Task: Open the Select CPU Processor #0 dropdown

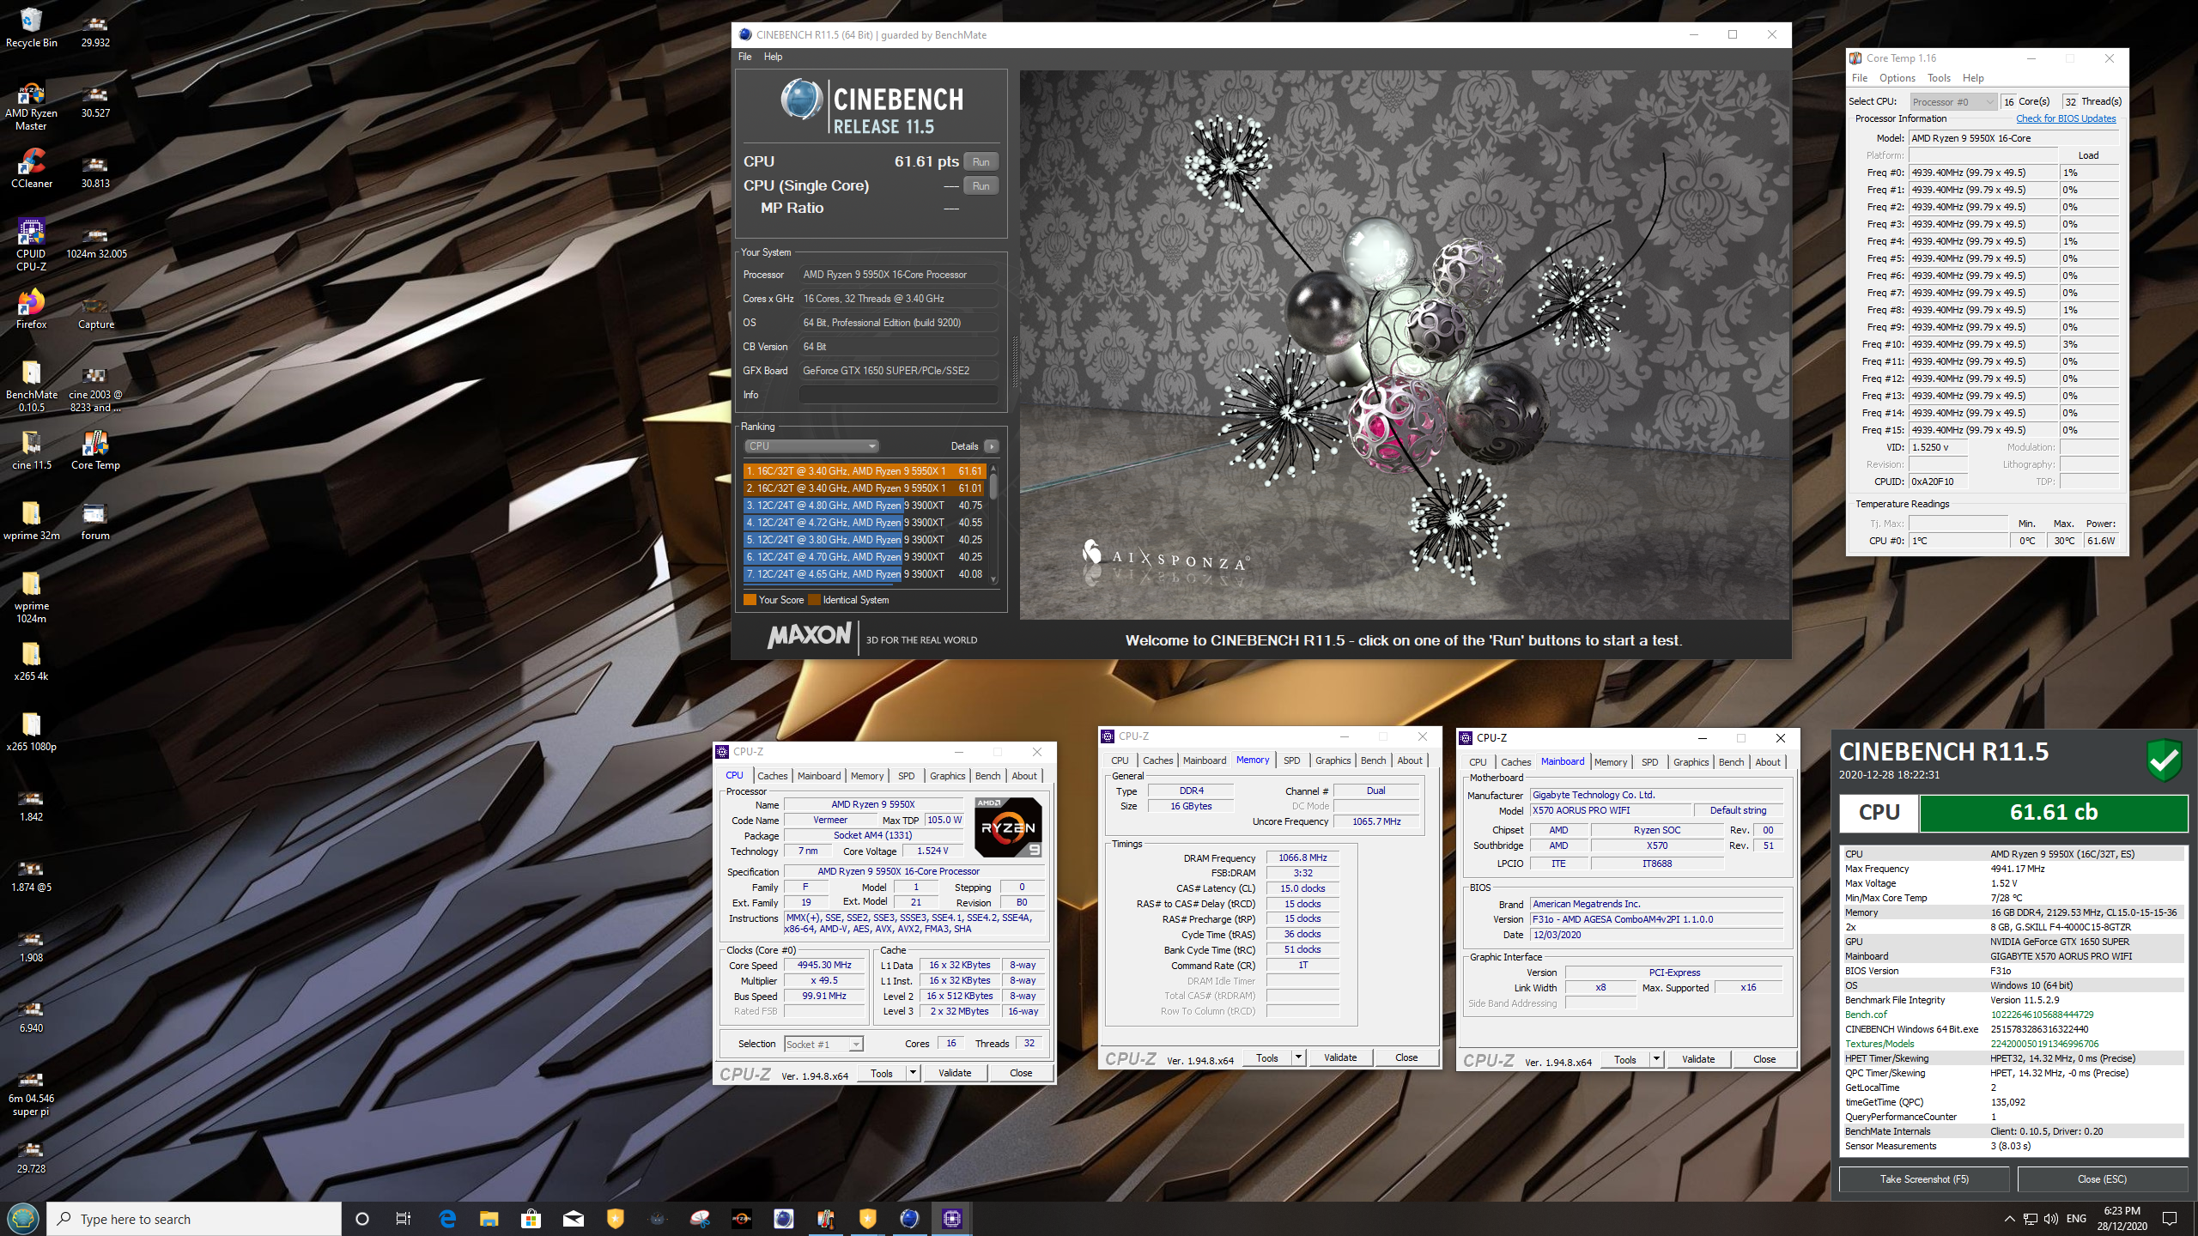Action: pyautogui.click(x=1952, y=102)
